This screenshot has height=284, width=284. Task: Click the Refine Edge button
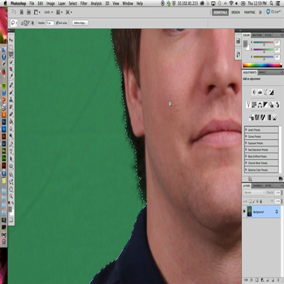[x=80, y=23]
